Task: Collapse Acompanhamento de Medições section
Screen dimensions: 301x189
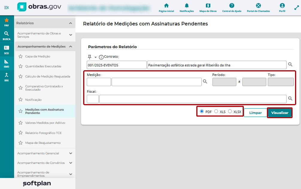Action: click(x=71, y=46)
